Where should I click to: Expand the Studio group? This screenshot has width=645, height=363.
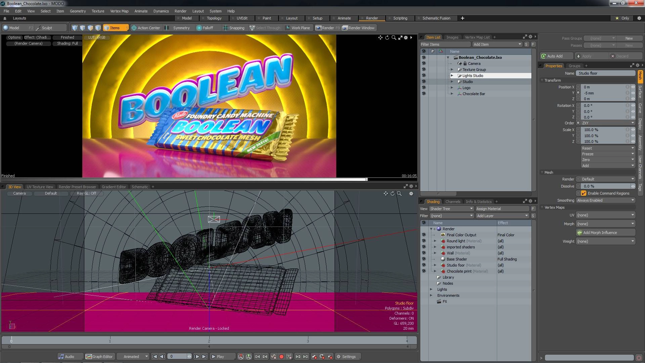pos(452,82)
